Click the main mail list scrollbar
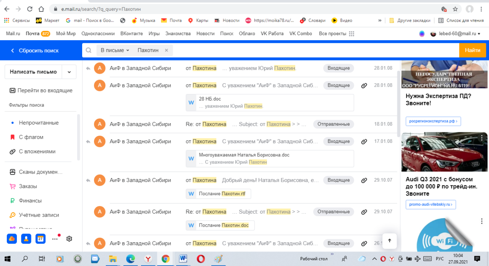 point(399,103)
